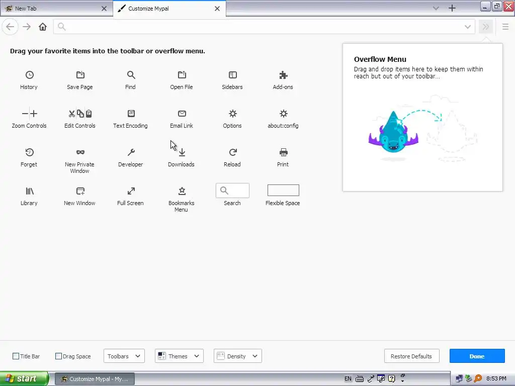Select the Open File icon

(x=182, y=75)
